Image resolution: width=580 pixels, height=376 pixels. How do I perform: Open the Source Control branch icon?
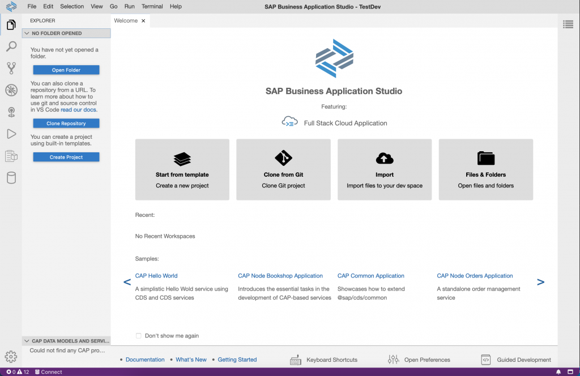(11, 68)
